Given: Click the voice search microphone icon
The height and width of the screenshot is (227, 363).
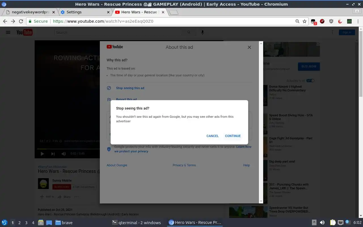Looking at the screenshot, I should click(202, 33).
